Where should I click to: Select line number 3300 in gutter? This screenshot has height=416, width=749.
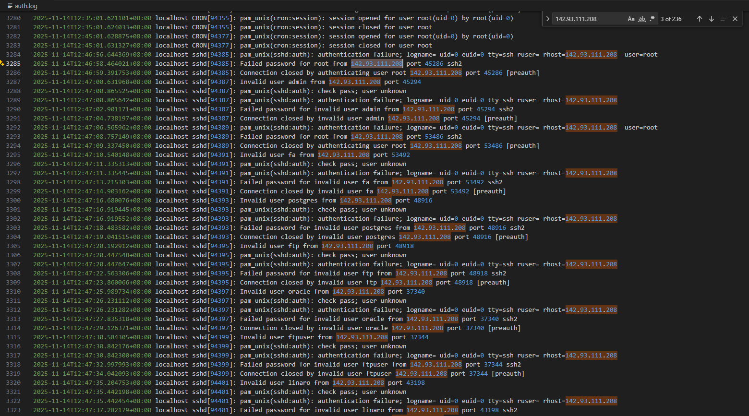tap(13, 200)
